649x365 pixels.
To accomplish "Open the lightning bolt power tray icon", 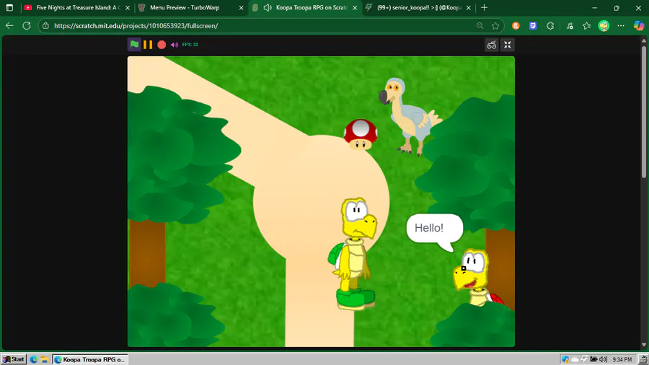I will point(584,359).
